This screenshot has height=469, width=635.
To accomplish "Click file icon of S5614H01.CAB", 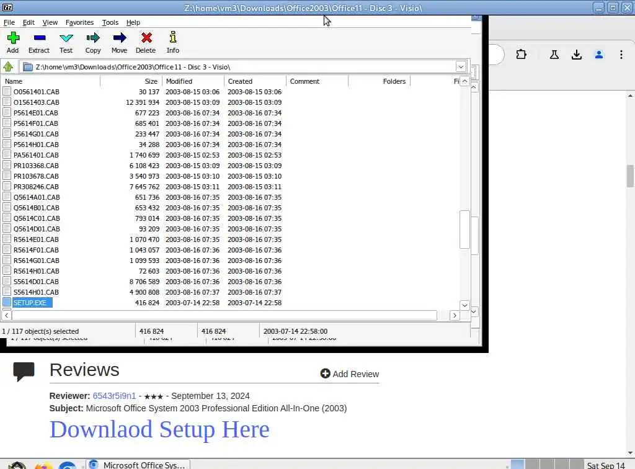I will pos(6,292).
